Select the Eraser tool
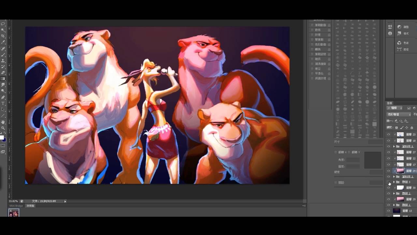This screenshot has height=235, width=417. (x=3, y=73)
